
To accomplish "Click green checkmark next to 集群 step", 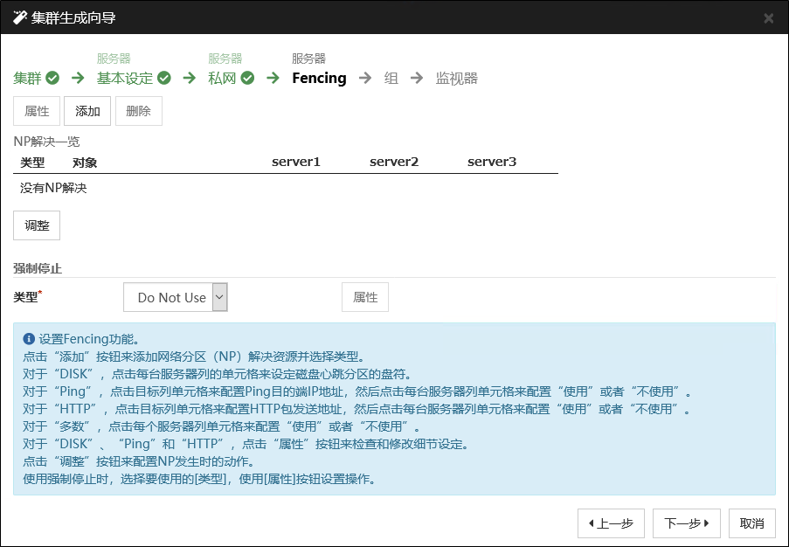I will (x=52, y=78).
